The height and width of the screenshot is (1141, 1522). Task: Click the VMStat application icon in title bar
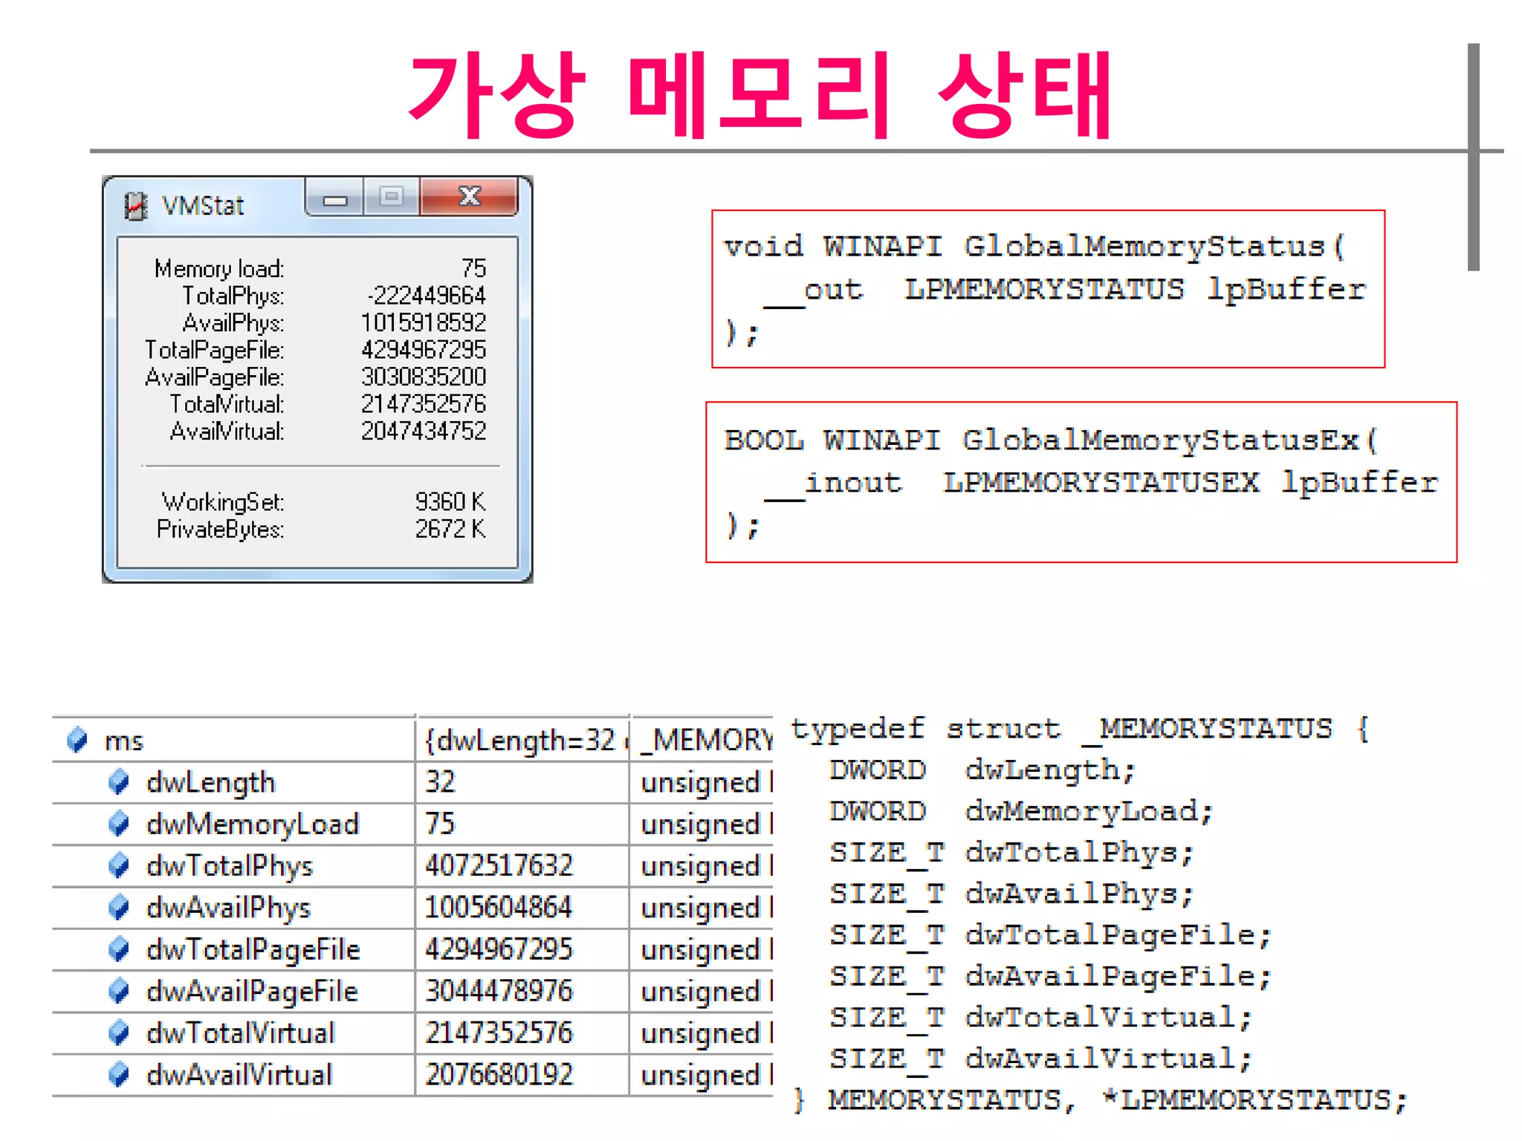tap(135, 206)
